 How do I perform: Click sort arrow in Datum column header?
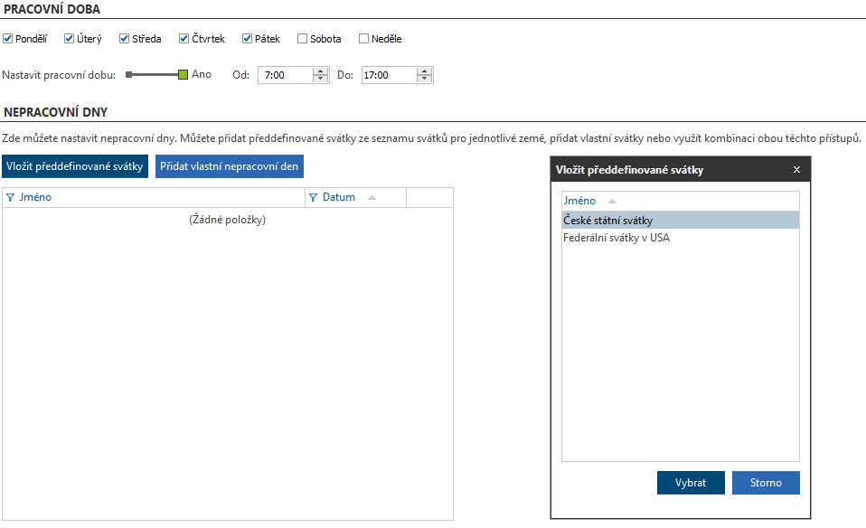tap(372, 197)
